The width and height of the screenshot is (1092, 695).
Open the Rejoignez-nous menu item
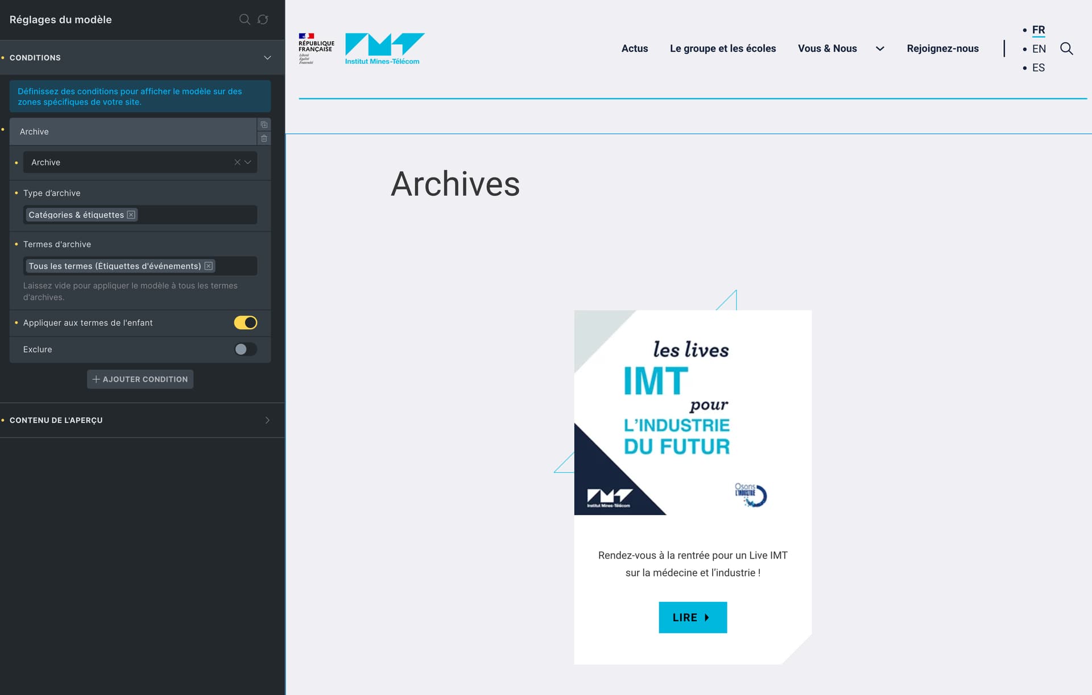942,49
